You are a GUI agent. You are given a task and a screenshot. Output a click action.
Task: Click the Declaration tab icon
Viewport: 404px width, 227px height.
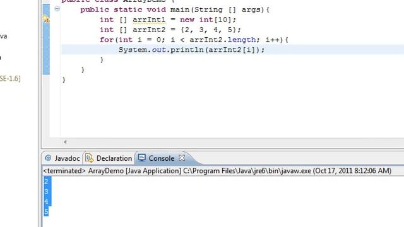[89, 158]
